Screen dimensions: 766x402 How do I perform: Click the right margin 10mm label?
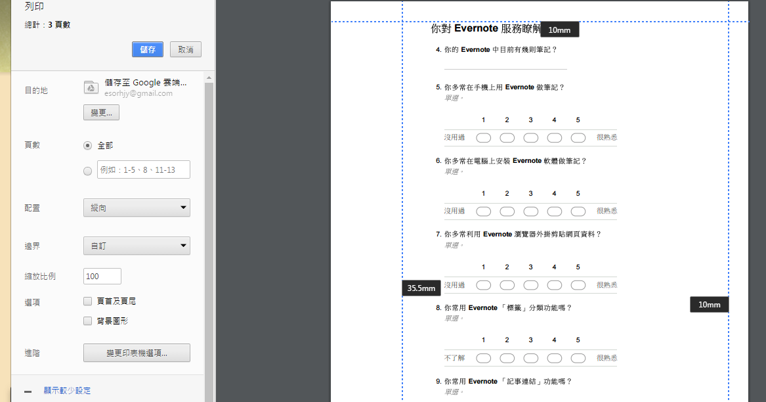[x=710, y=304]
